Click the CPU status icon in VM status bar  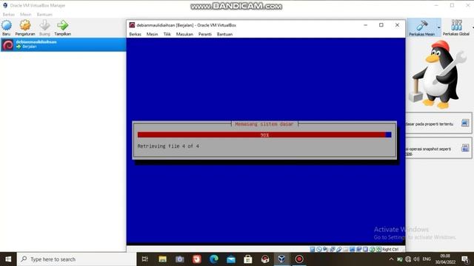click(x=365, y=250)
